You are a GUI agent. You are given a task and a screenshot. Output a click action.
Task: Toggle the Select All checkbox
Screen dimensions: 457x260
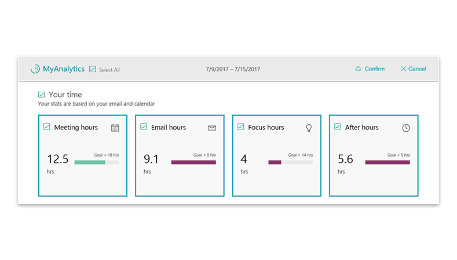pos(92,69)
